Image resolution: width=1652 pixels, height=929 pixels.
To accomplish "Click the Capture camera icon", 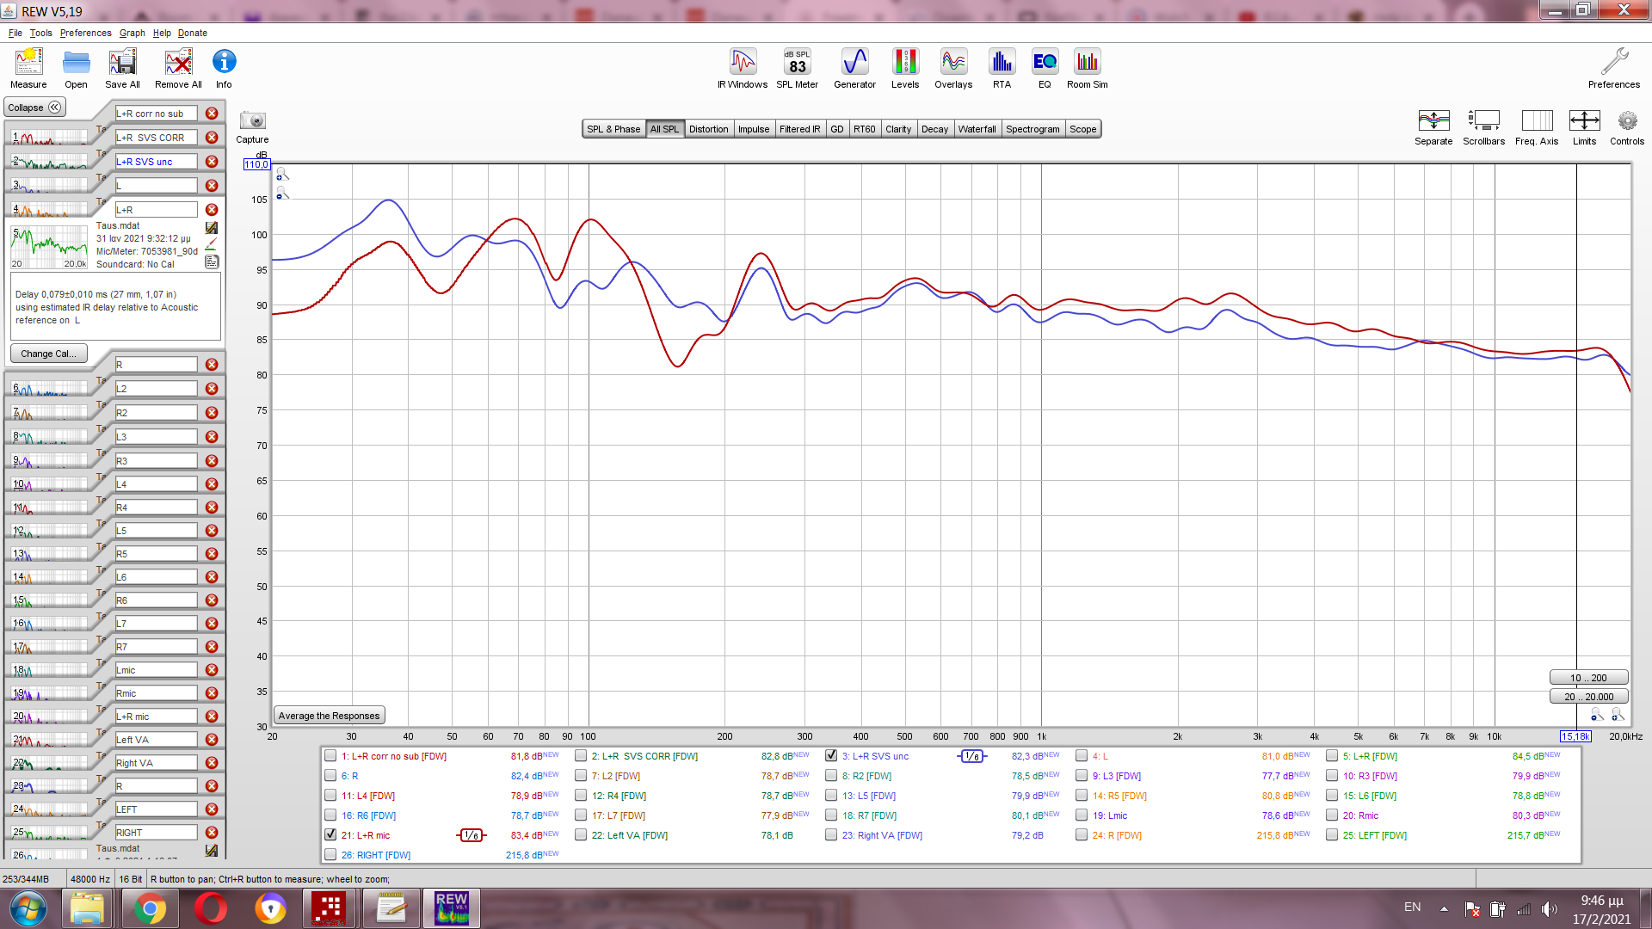I will pyautogui.click(x=252, y=121).
